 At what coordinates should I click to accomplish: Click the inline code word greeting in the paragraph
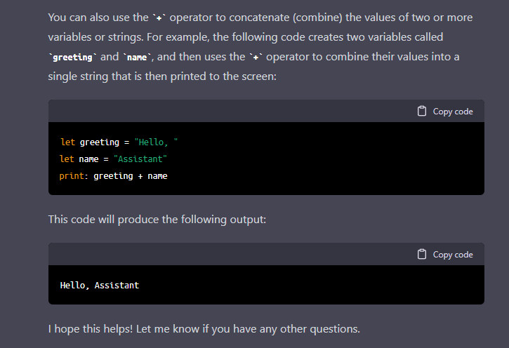[72, 58]
